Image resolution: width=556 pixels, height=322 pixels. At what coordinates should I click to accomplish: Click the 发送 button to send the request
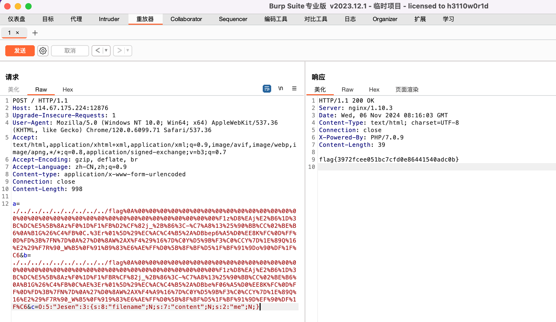coord(20,51)
